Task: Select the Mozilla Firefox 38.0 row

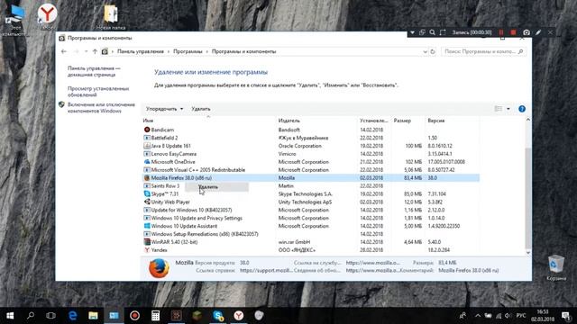Action: (x=311, y=178)
